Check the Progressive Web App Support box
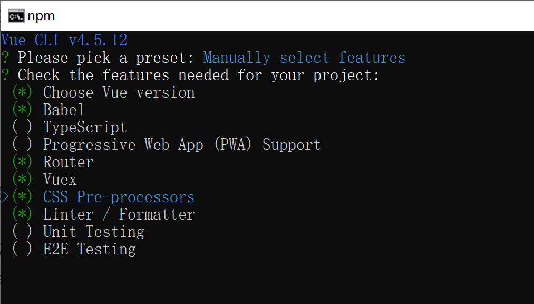Image resolution: width=534 pixels, height=304 pixels. [x=22, y=145]
